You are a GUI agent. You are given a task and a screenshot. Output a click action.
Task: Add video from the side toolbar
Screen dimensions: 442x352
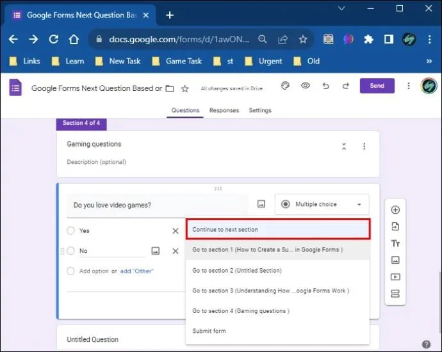(x=395, y=277)
